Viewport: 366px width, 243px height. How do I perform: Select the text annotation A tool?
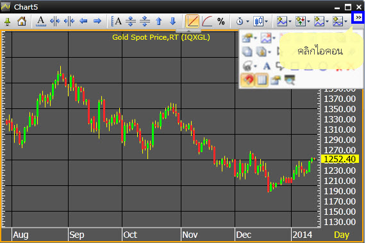tap(267, 66)
